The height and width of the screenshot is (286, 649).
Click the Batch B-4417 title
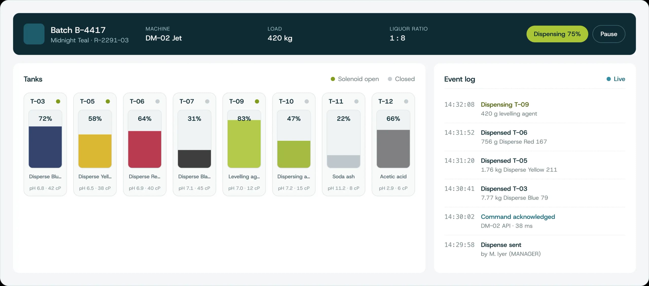[x=78, y=30]
